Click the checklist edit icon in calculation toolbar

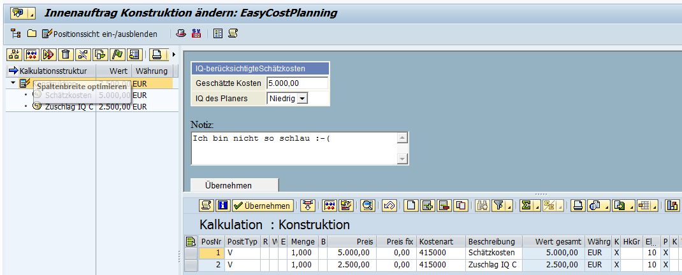346,206
